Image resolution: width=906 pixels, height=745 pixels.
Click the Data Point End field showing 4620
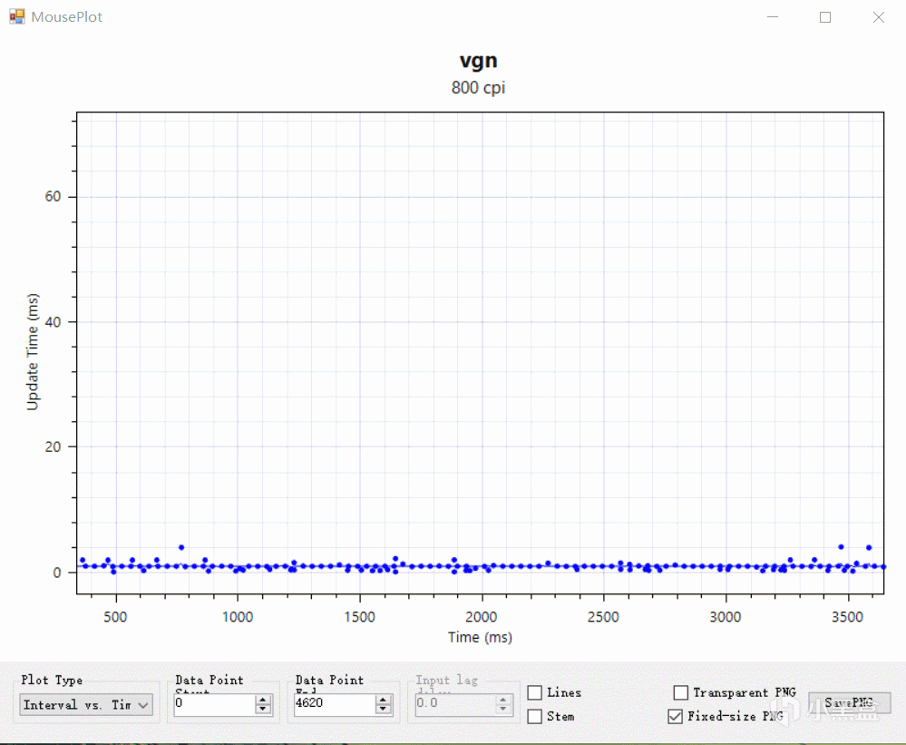334,704
